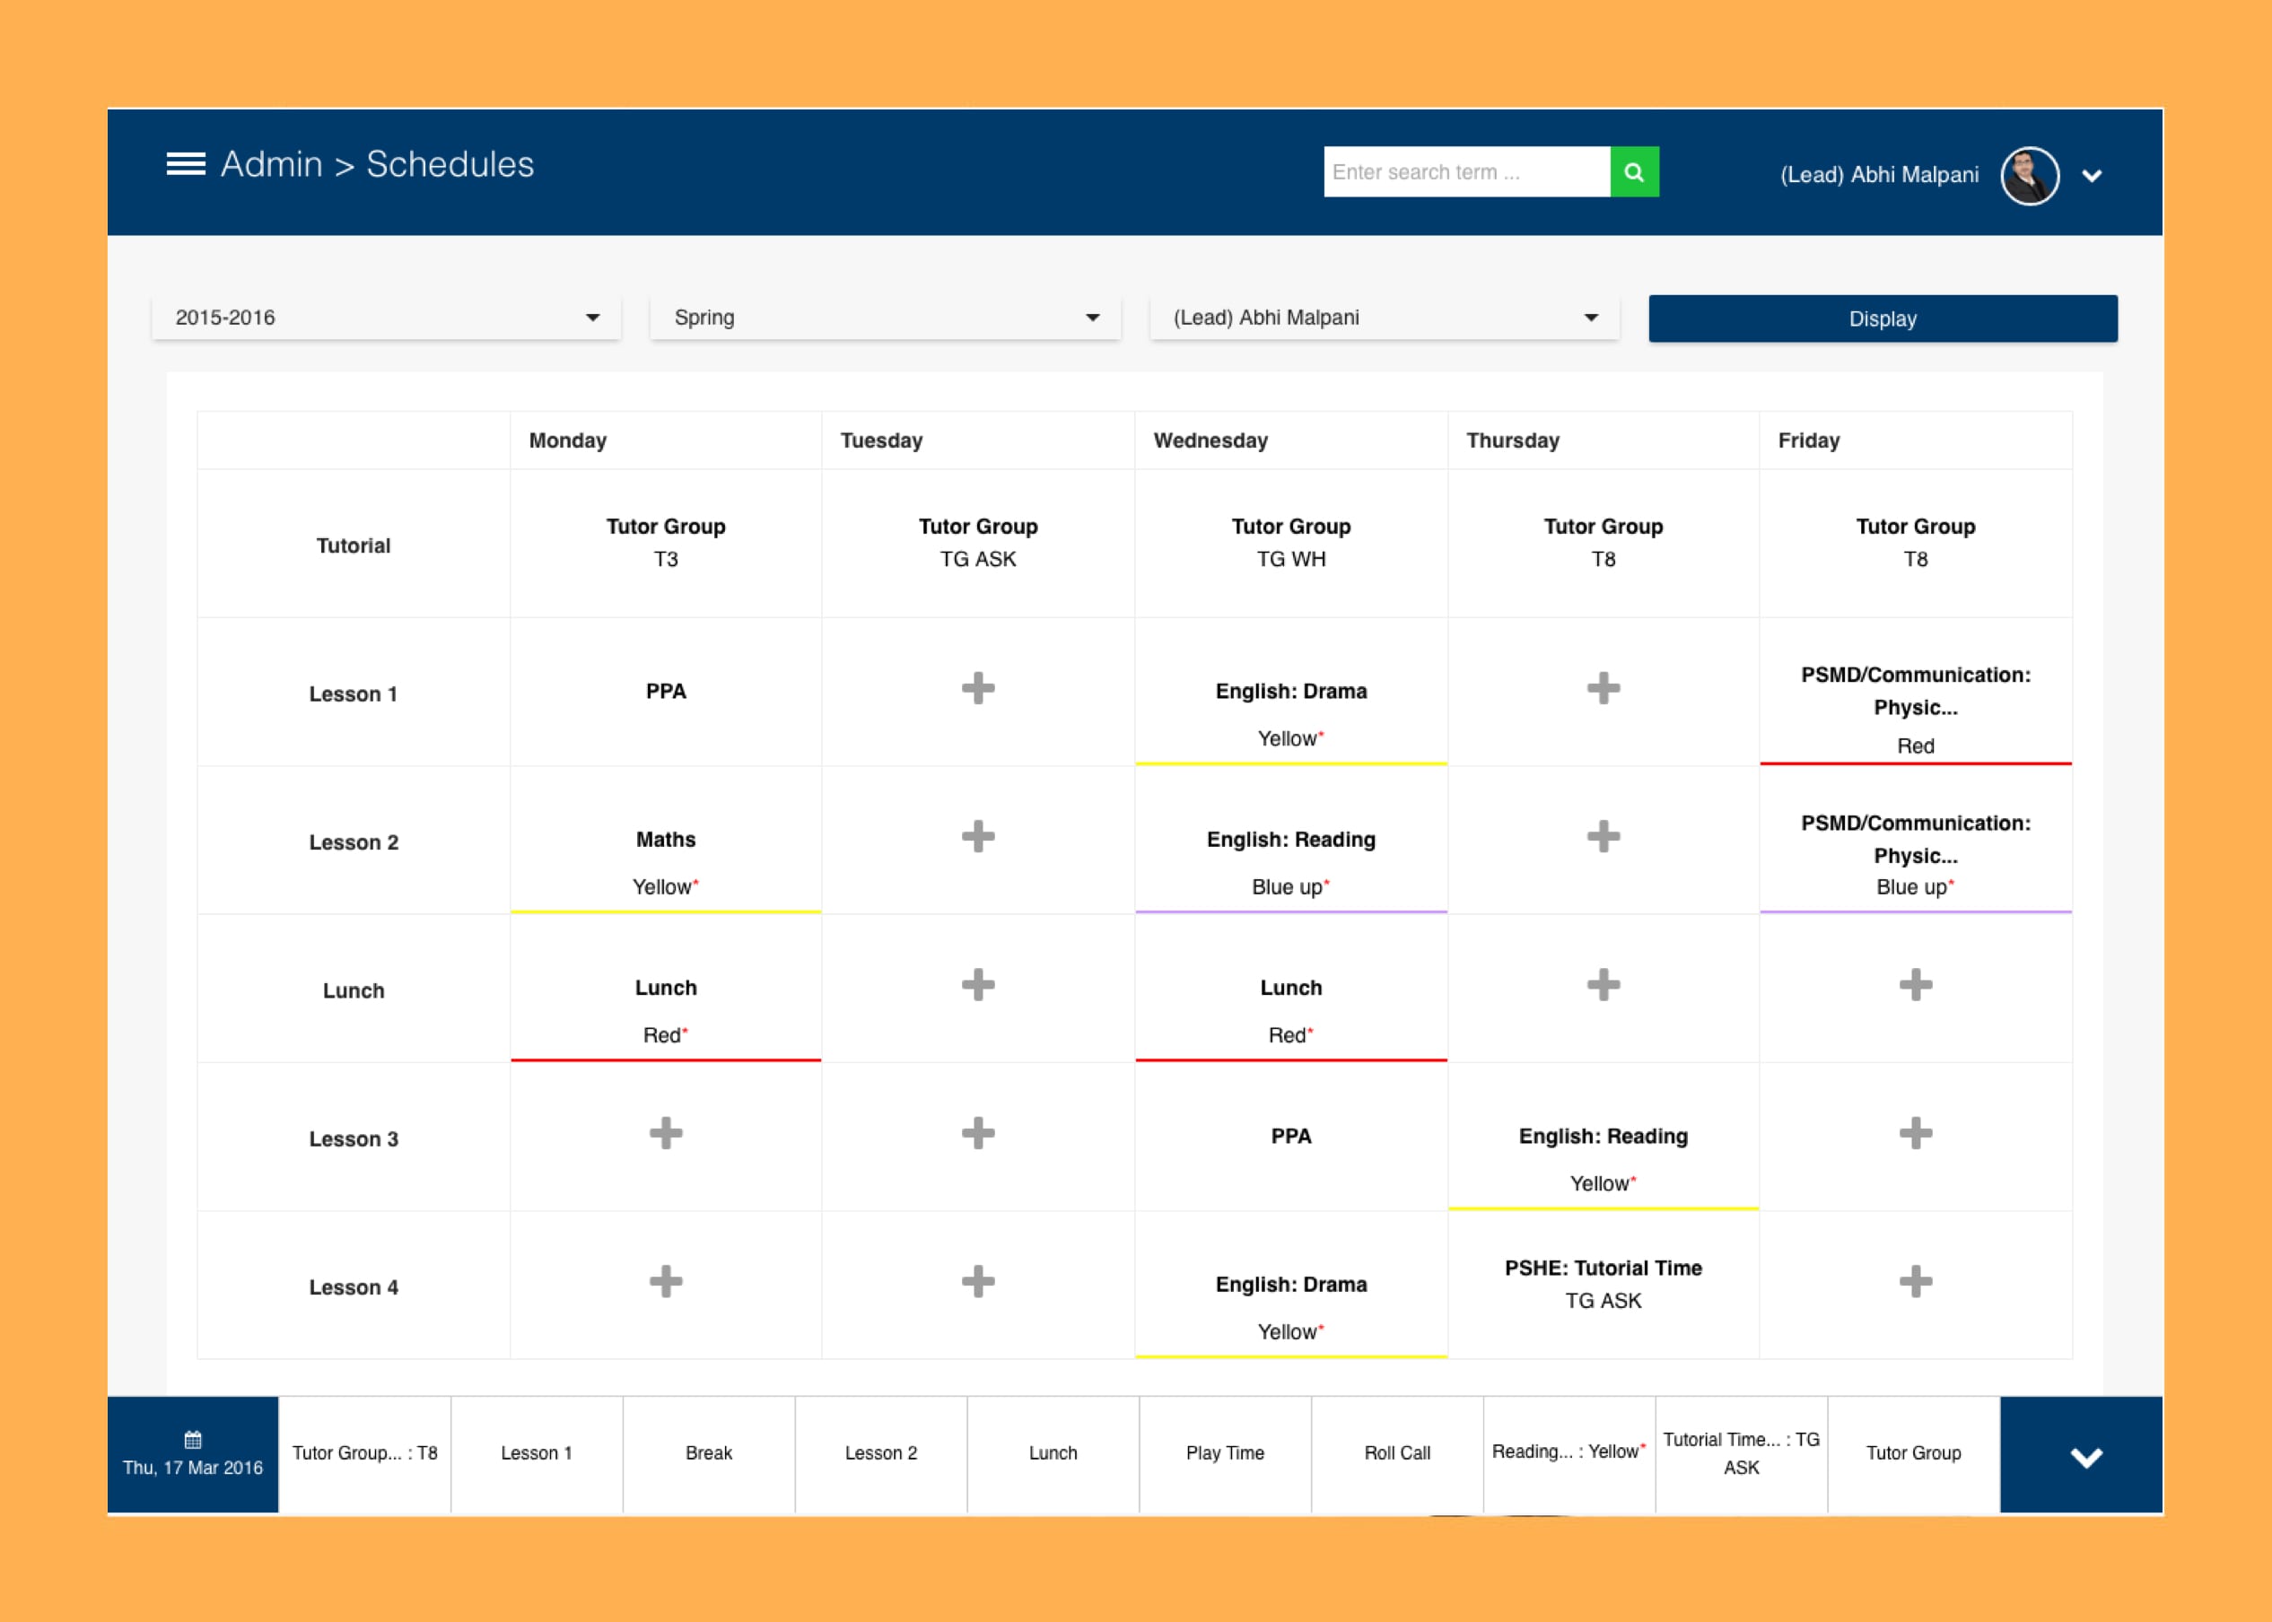Image resolution: width=2272 pixels, height=1622 pixels.
Task: Add a class in Friday Lesson 4
Action: [x=1915, y=1280]
